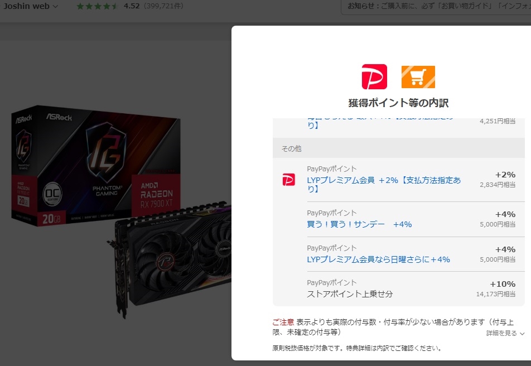Click the 原則税抜価格が対象です note
531x366 pixels.
(358, 348)
